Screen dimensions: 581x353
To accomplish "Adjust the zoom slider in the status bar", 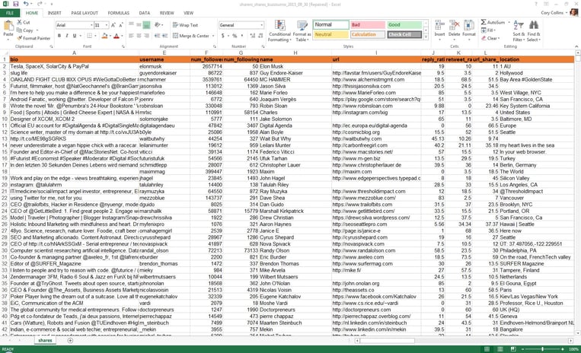I will (542, 349).
